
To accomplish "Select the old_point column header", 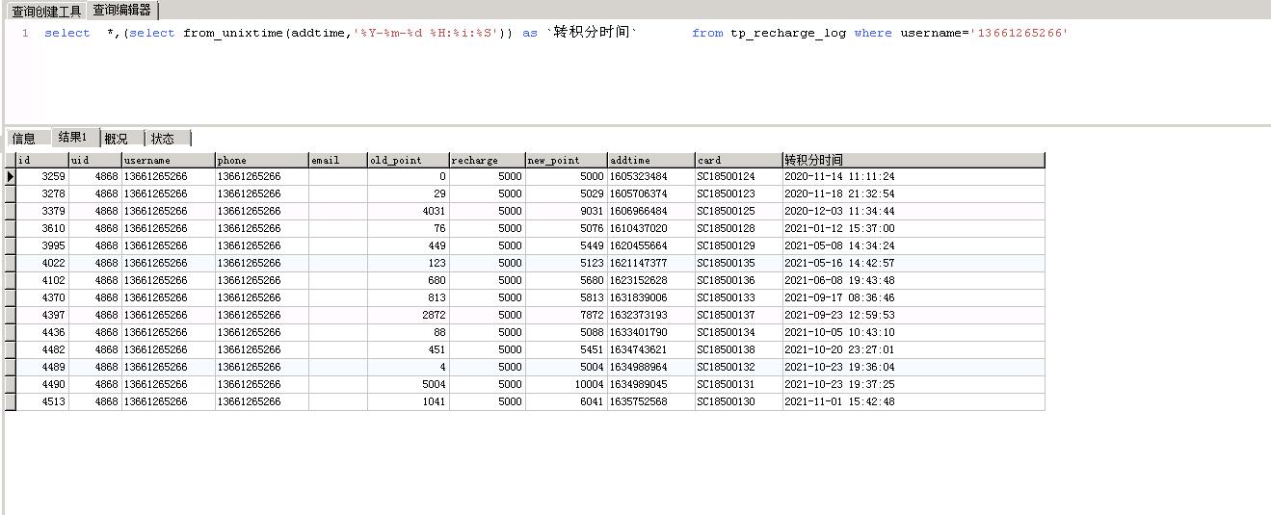I will 408,160.
